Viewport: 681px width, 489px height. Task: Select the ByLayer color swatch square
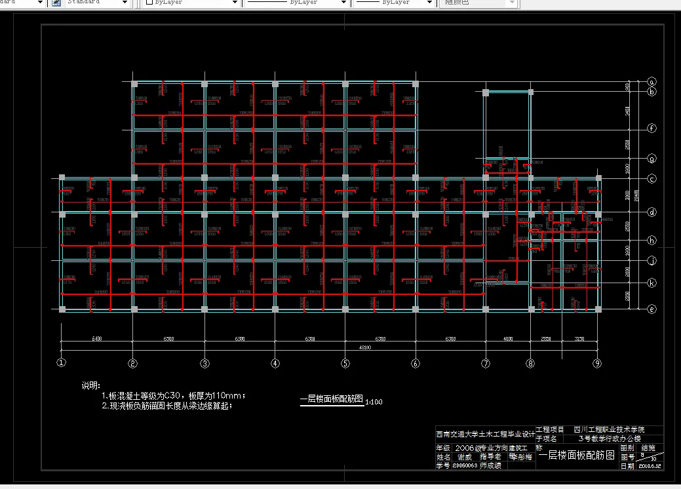pos(148,3)
